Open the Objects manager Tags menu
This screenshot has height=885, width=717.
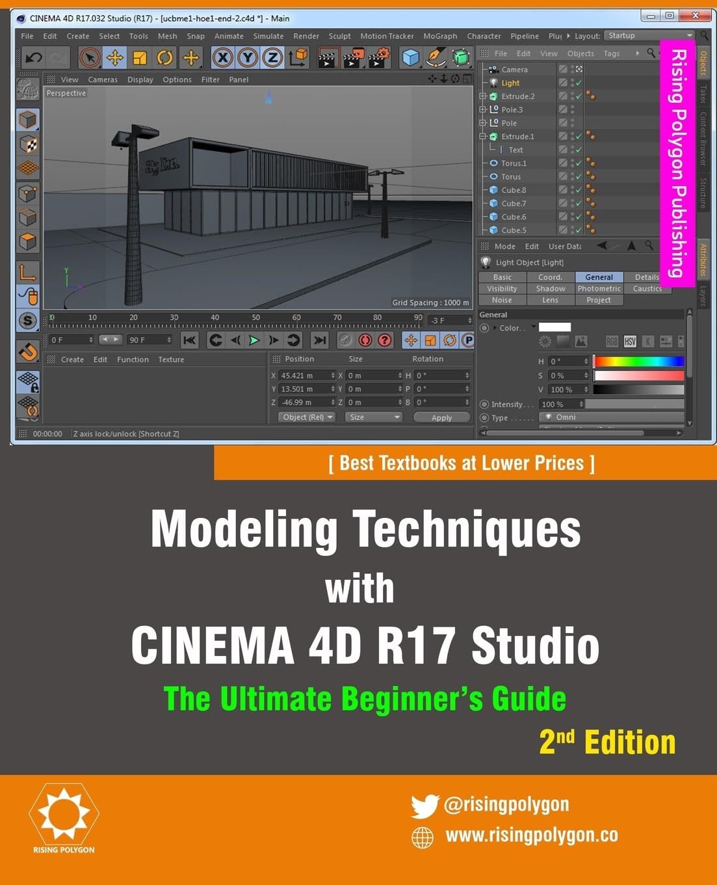(611, 53)
